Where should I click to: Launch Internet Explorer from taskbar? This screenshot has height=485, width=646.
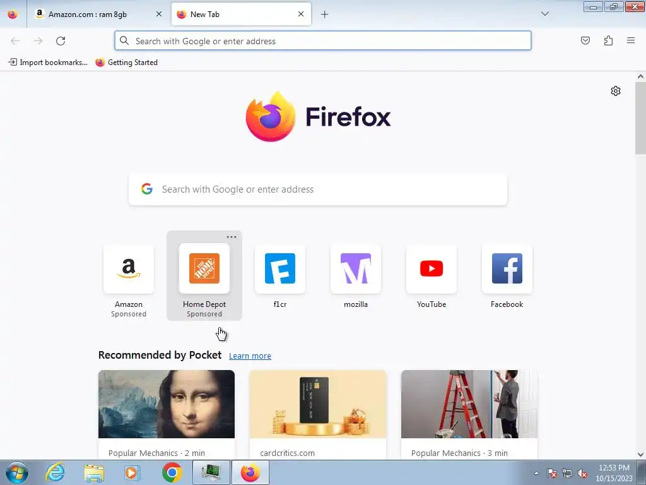coord(56,472)
